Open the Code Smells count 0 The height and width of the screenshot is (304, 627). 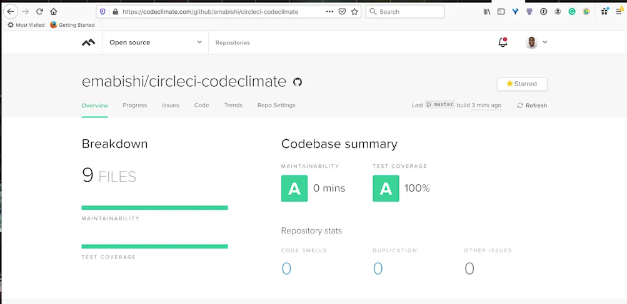coord(286,269)
